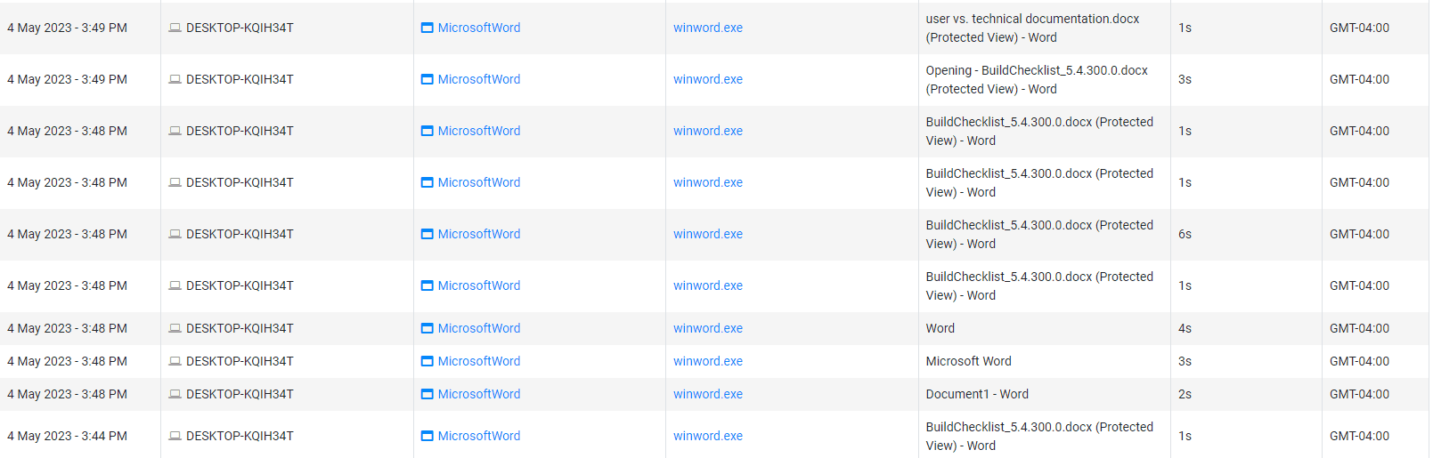This screenshot has width=1433, height=458.
Task: Click the 6s duration value
Action: tap(1185, 234)
